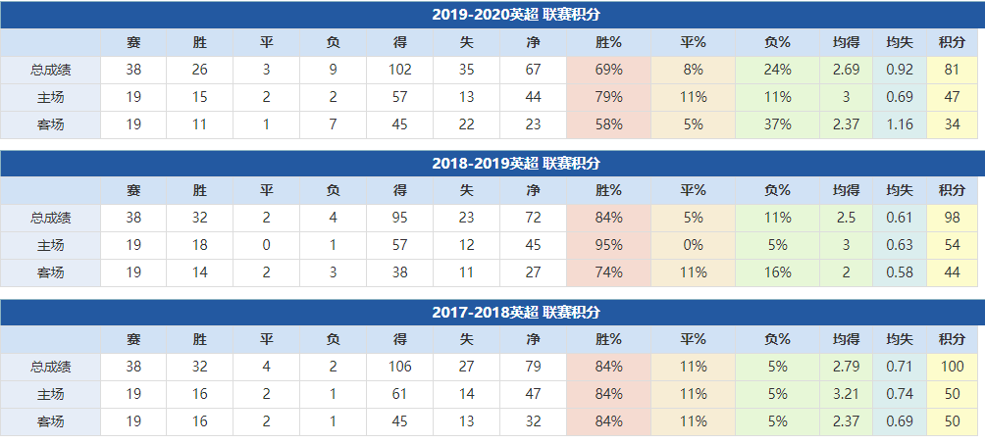Screen dimensions: 985x444
Task: Select the 客场 row label in 2017-2018 table
Action: pyautogui.click(x=50, y=421)
